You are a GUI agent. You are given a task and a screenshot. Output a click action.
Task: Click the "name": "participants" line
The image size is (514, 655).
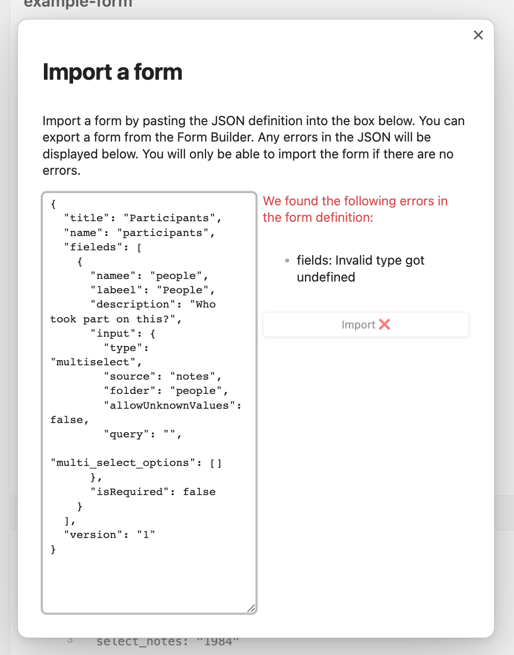tap(139, 232)
